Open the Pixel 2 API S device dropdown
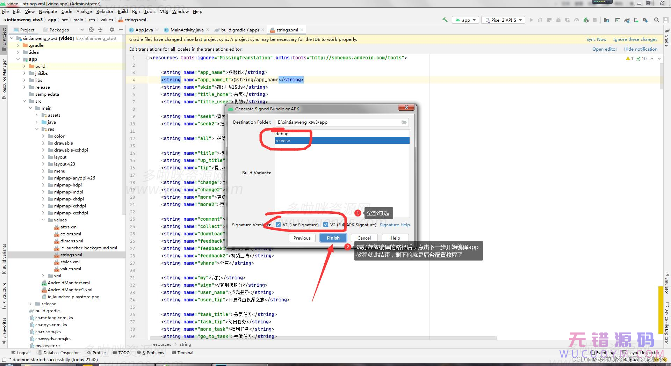671x366 pixels. (x=503, y=20)
